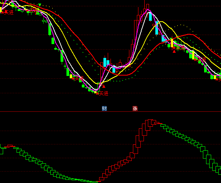
Task: Select the top-left 买进 star signal
Action: coord(7,12)
